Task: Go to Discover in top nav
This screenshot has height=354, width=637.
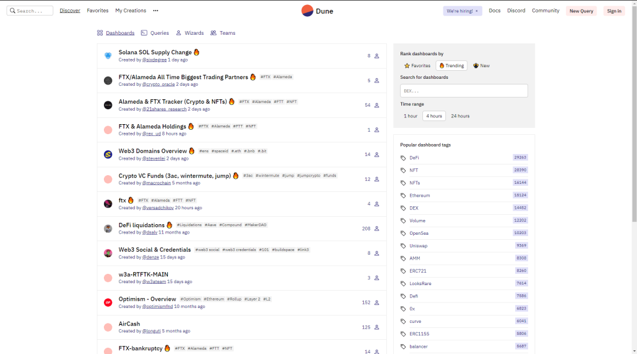Action: pos(70,11)
